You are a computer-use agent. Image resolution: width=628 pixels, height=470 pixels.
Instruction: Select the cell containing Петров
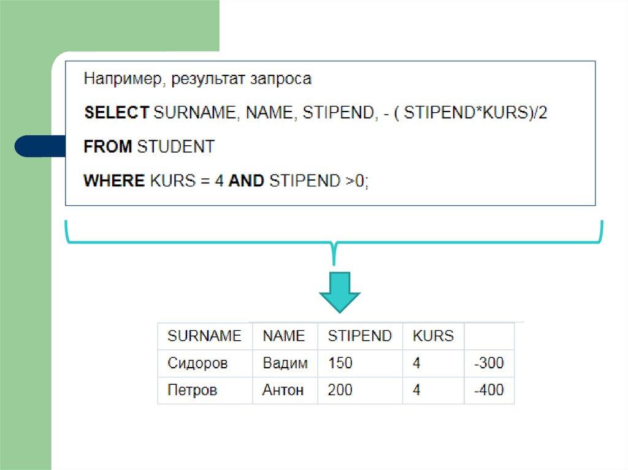[193, 390]
